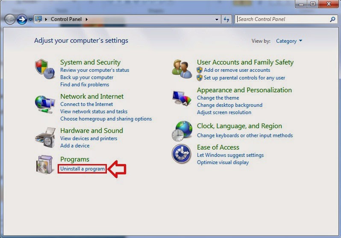Click View devices and printers
341x238 pixels.
point(88,138)
